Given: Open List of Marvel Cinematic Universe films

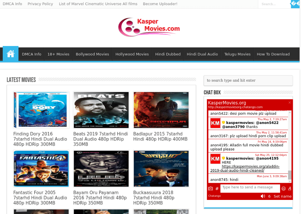Looking at the screenshot, I should (98, 4).
